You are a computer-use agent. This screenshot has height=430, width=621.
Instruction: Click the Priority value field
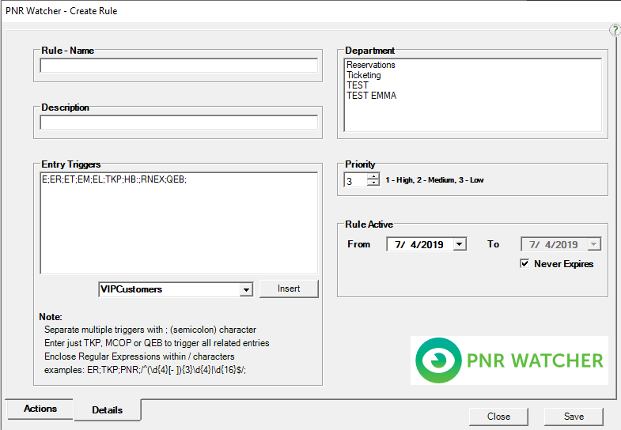(355, 181)
